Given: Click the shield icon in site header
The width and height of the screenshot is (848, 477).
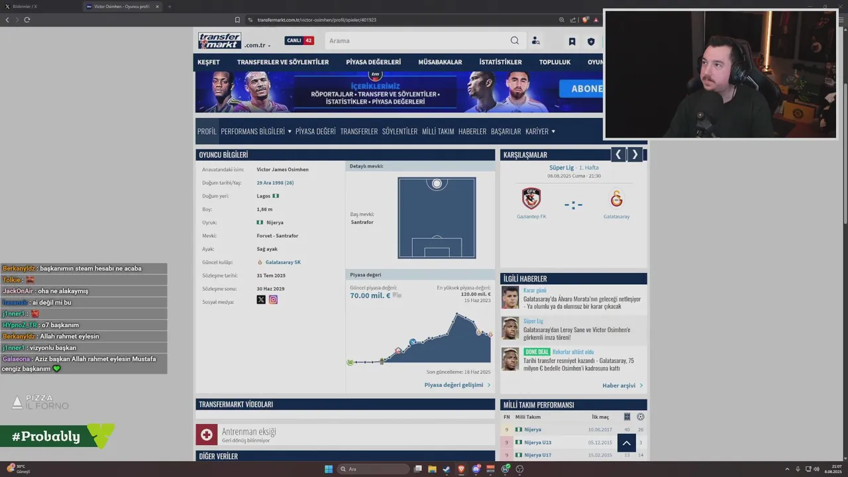Looking at the screenshot, I should [x=591, y=41].
